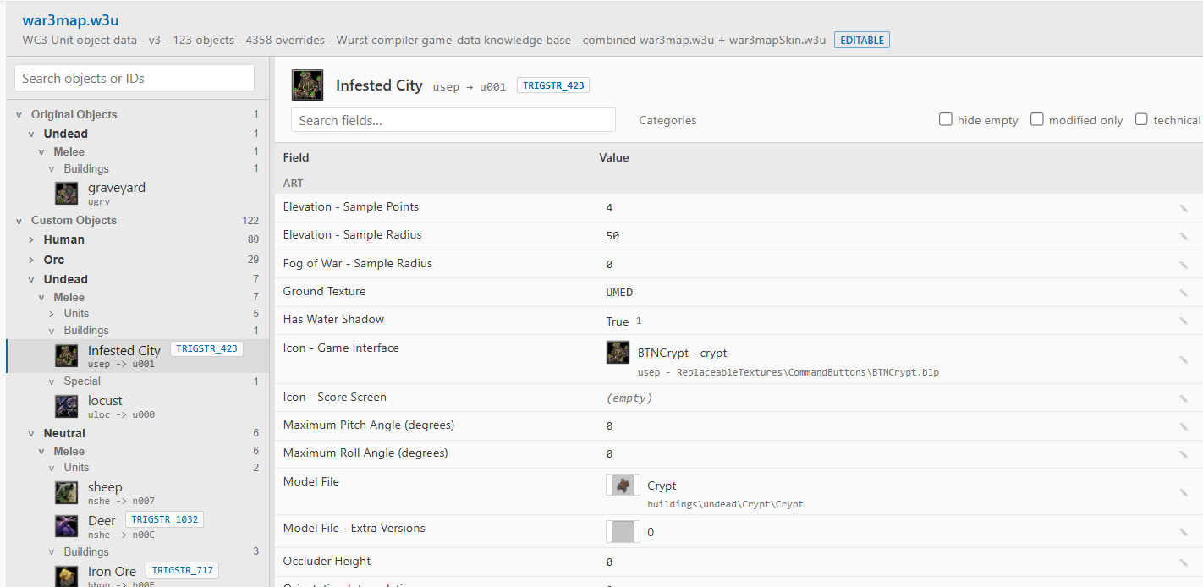Screen dimensions: 1203x587
Task: Click the buildings\undead\Crypt\Crypt path text
Action: (x=725, y=504)
